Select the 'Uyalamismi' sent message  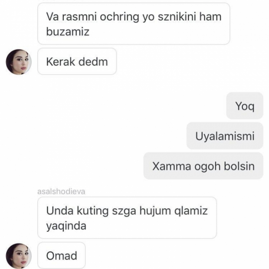(225, 136)
